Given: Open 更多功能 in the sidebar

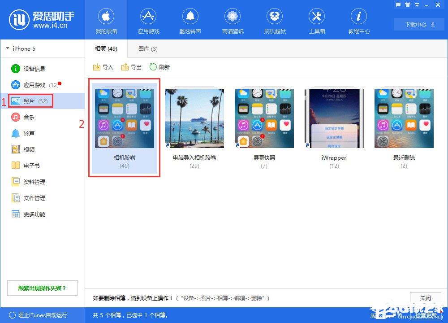Looking at the screenshot, I should [x=28, y=214].
